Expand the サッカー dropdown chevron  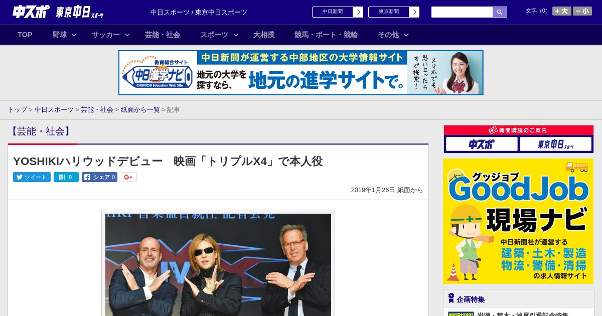tap(127, 35)
